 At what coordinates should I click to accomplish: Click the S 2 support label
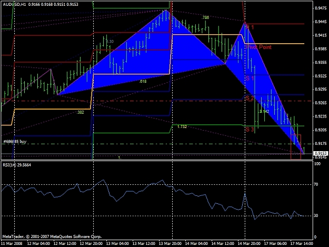click(x=250, y=98)
